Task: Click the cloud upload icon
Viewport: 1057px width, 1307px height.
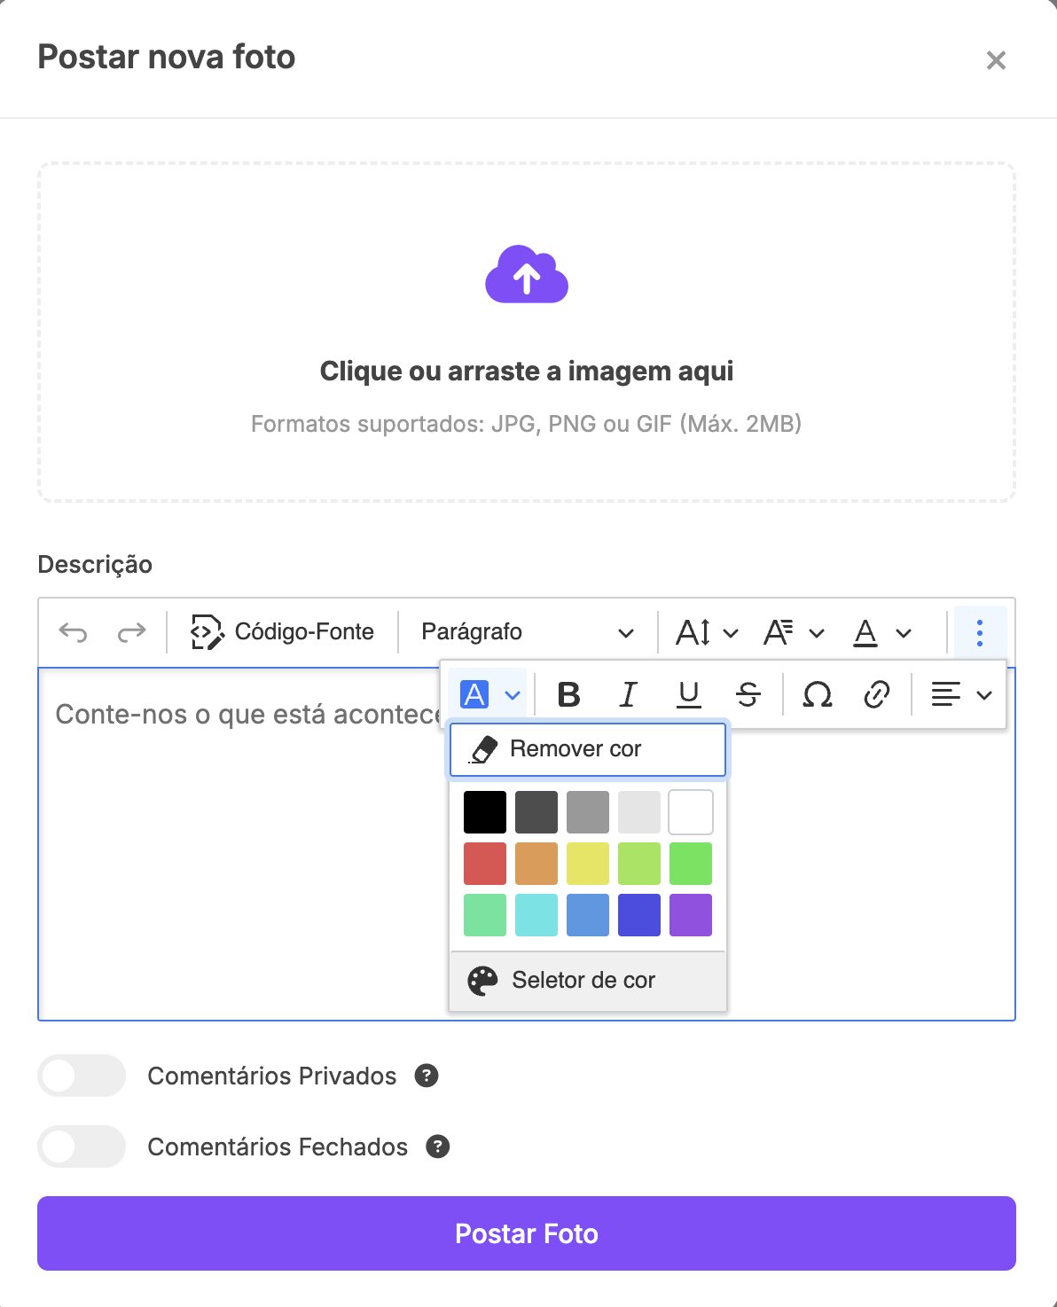Action: point(527,275)
